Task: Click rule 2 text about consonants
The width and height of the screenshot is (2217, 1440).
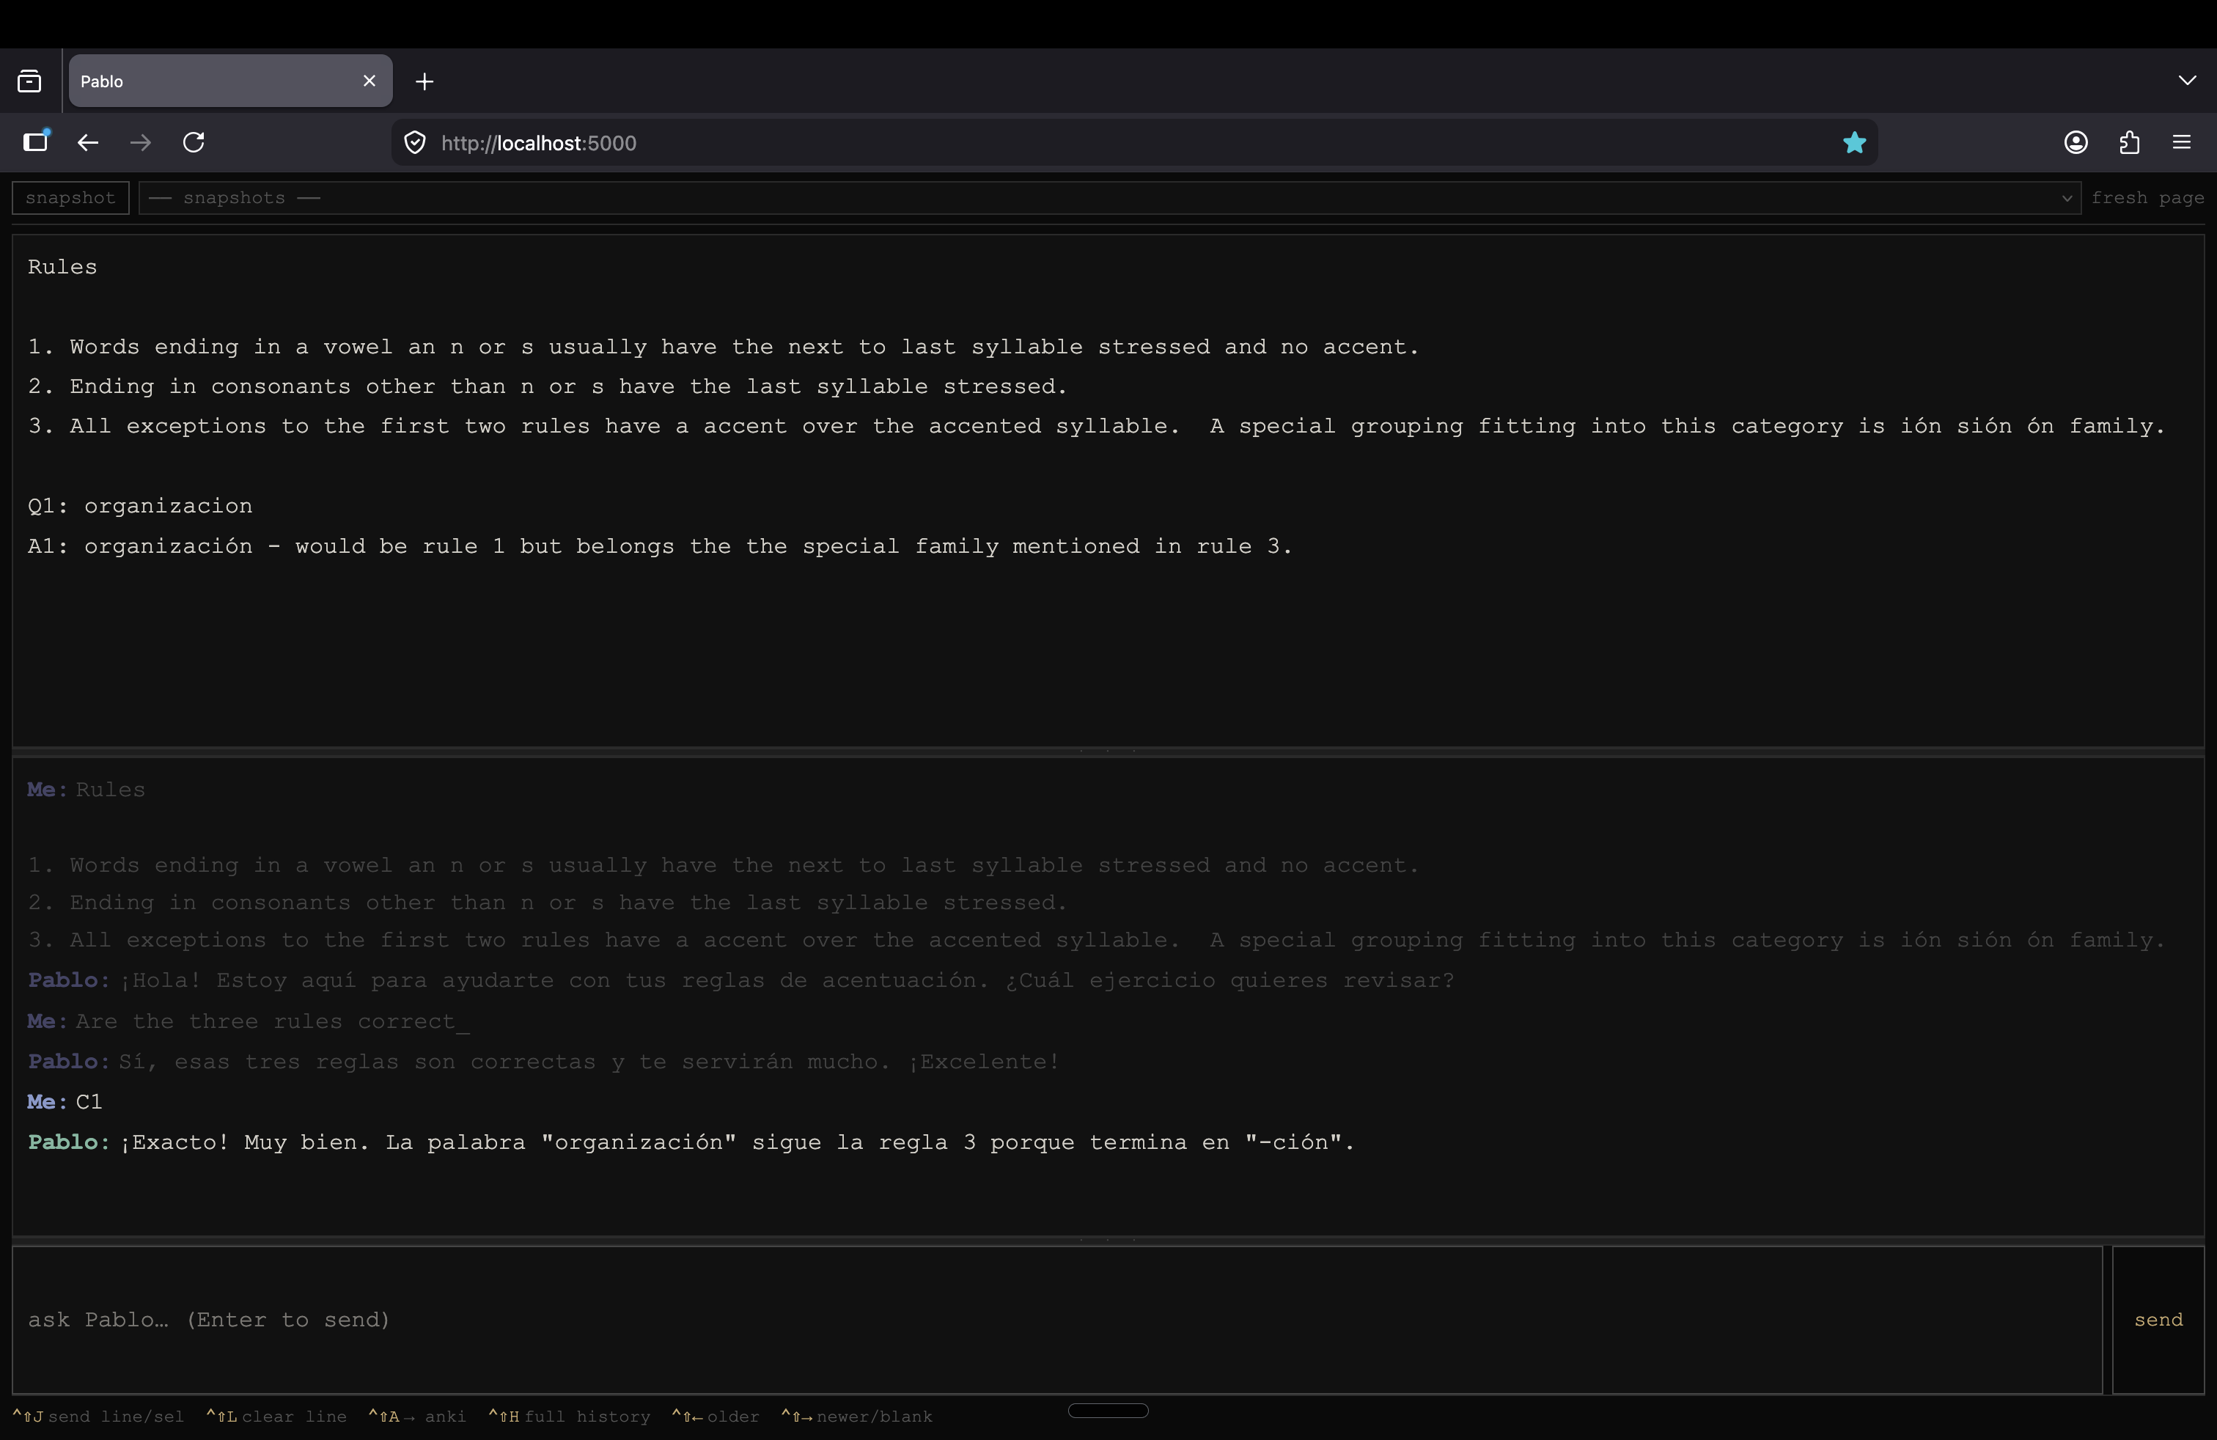Action: [x=548, y=386]
